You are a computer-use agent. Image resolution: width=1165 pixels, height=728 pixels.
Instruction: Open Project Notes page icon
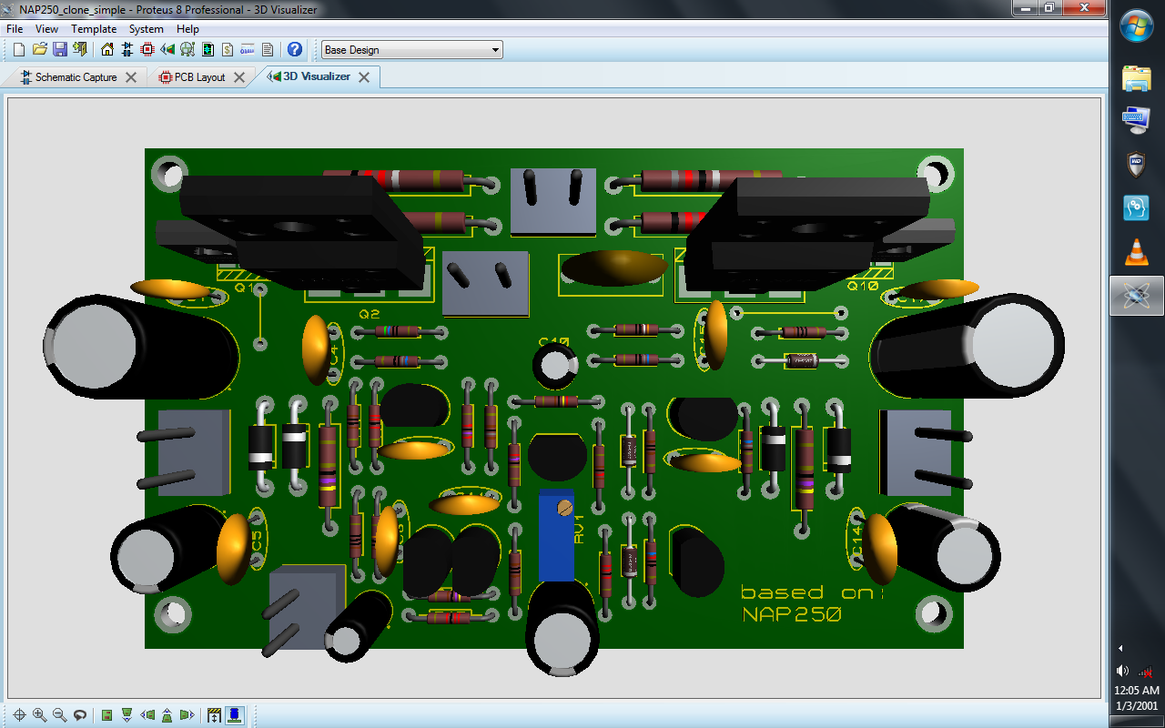[268, 49]
